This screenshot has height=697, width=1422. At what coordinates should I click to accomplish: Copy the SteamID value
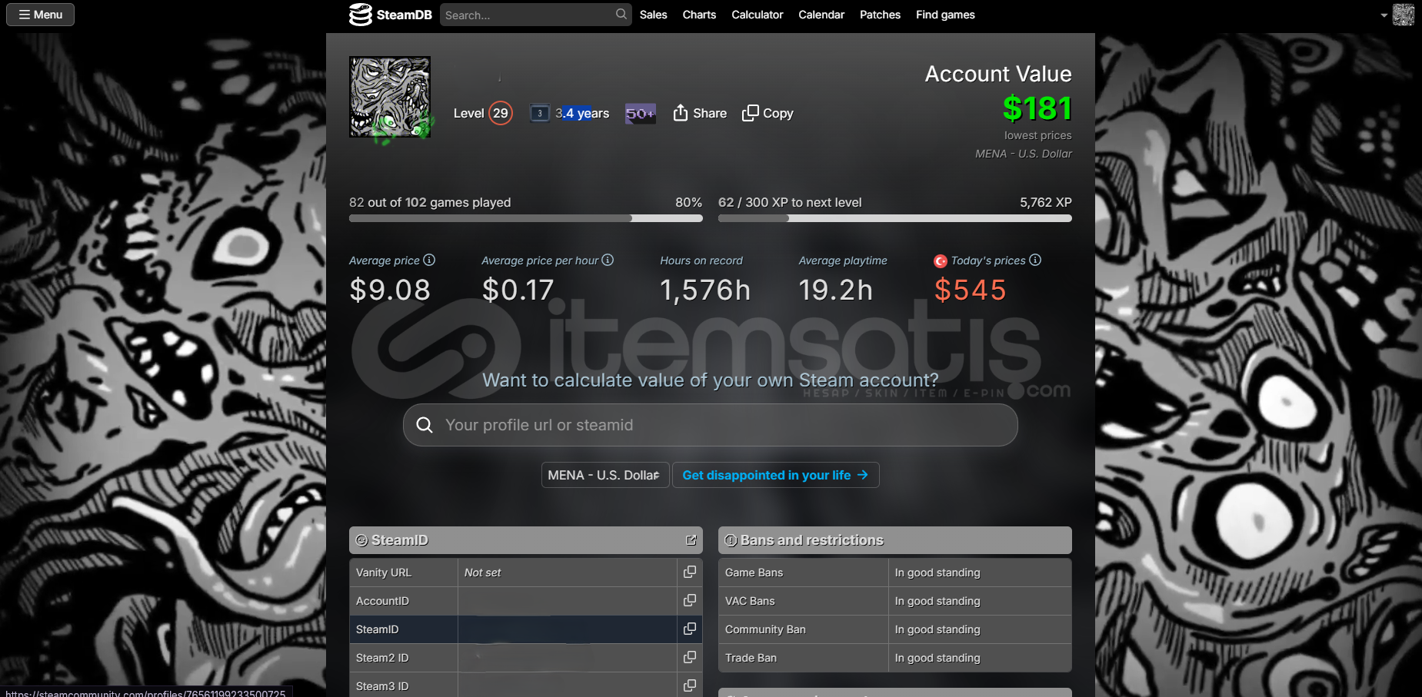click(x=690, y=629)
